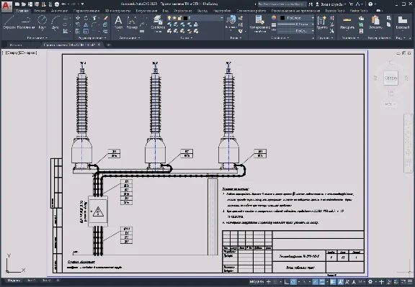Click the Help question mark icon
415x287 pixels.
(370, 4)
